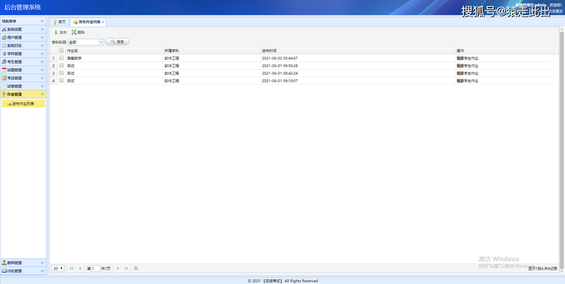Click the 考试管理 sidebar chevron
The height and width of the screenshot is (284, 565).
coord(42,78)
